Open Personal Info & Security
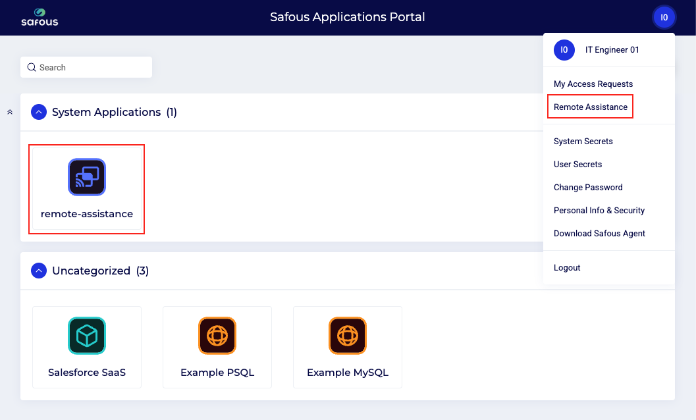696x420 pixels. pyautogui.click(x=599, y=211)
